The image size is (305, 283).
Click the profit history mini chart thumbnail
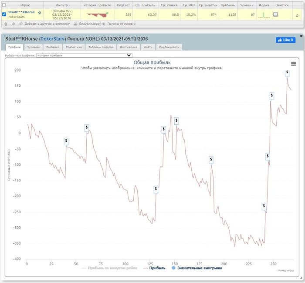[98, 14]
